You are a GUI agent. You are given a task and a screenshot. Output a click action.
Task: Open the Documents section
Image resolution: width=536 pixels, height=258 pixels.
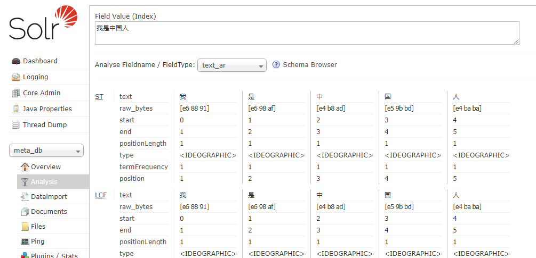49,212
